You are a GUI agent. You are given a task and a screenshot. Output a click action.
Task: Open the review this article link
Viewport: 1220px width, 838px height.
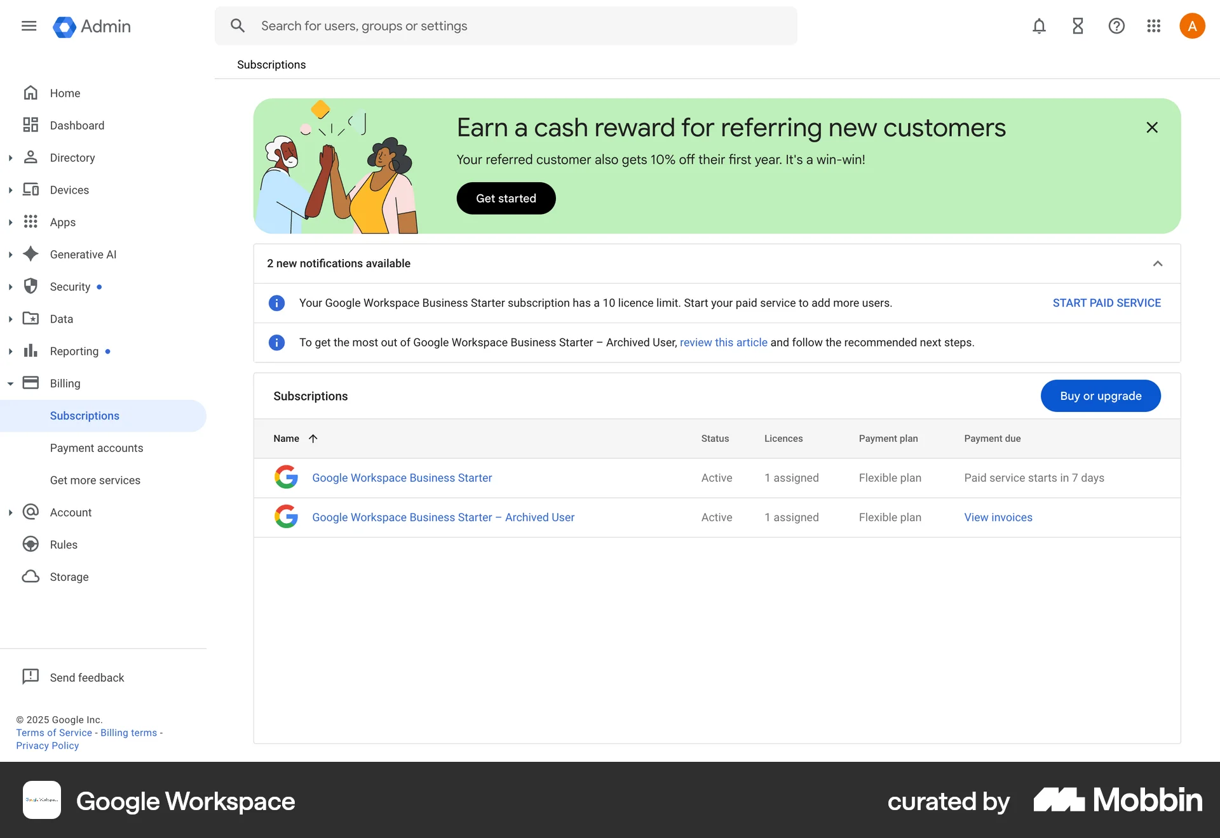724,342
